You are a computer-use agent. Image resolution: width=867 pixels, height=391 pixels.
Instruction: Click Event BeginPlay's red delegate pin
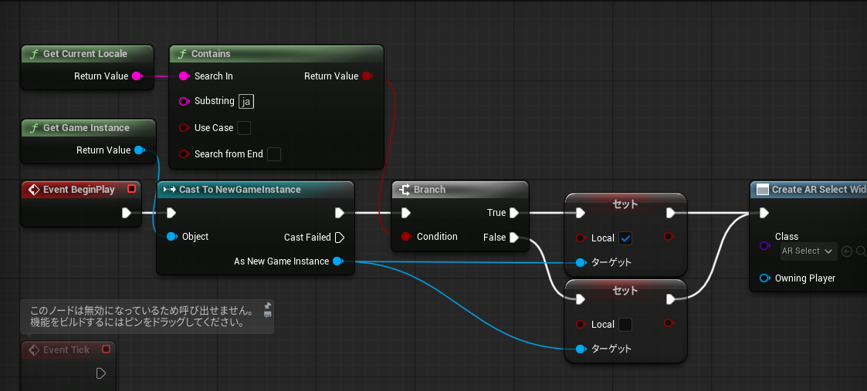pos(131,189)
